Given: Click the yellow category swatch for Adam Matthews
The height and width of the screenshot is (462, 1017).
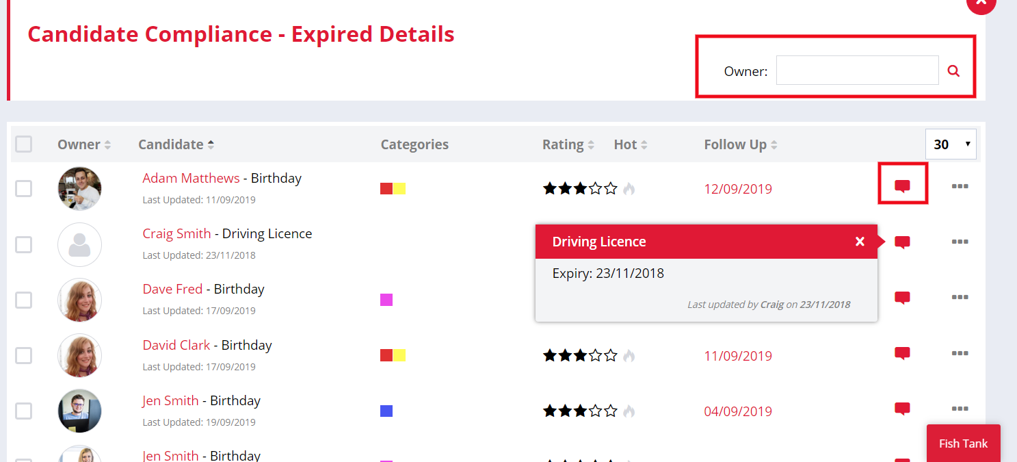Looking at the screenshot, I should click(399, 188).
